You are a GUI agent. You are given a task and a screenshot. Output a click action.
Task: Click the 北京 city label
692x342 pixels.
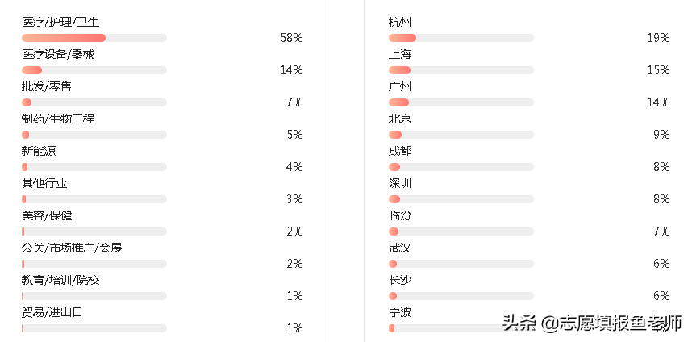point(400,119)
